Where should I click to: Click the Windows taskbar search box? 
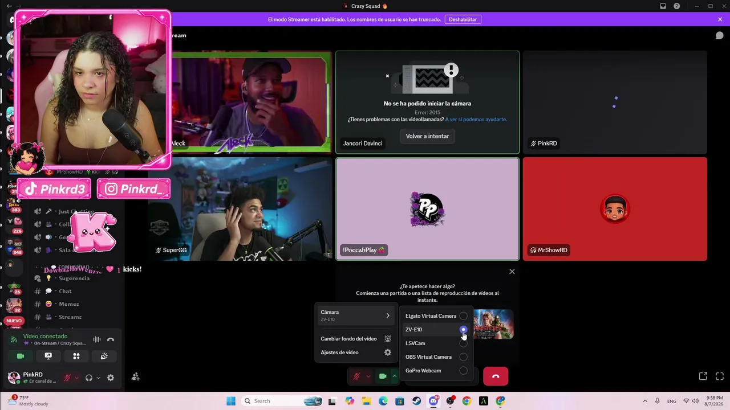[282, 401]
